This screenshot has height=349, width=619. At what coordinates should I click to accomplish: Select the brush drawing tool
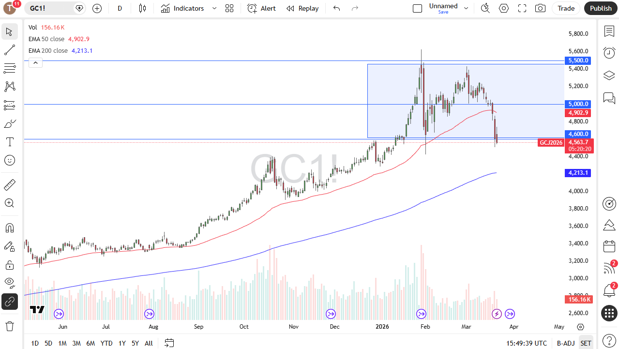click(x=9, y=123)
